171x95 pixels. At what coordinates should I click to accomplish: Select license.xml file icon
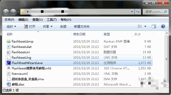(9, 73)
